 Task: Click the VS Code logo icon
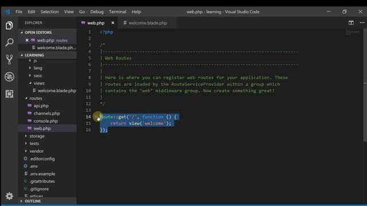pyautogui.click(x=7, y=11)
